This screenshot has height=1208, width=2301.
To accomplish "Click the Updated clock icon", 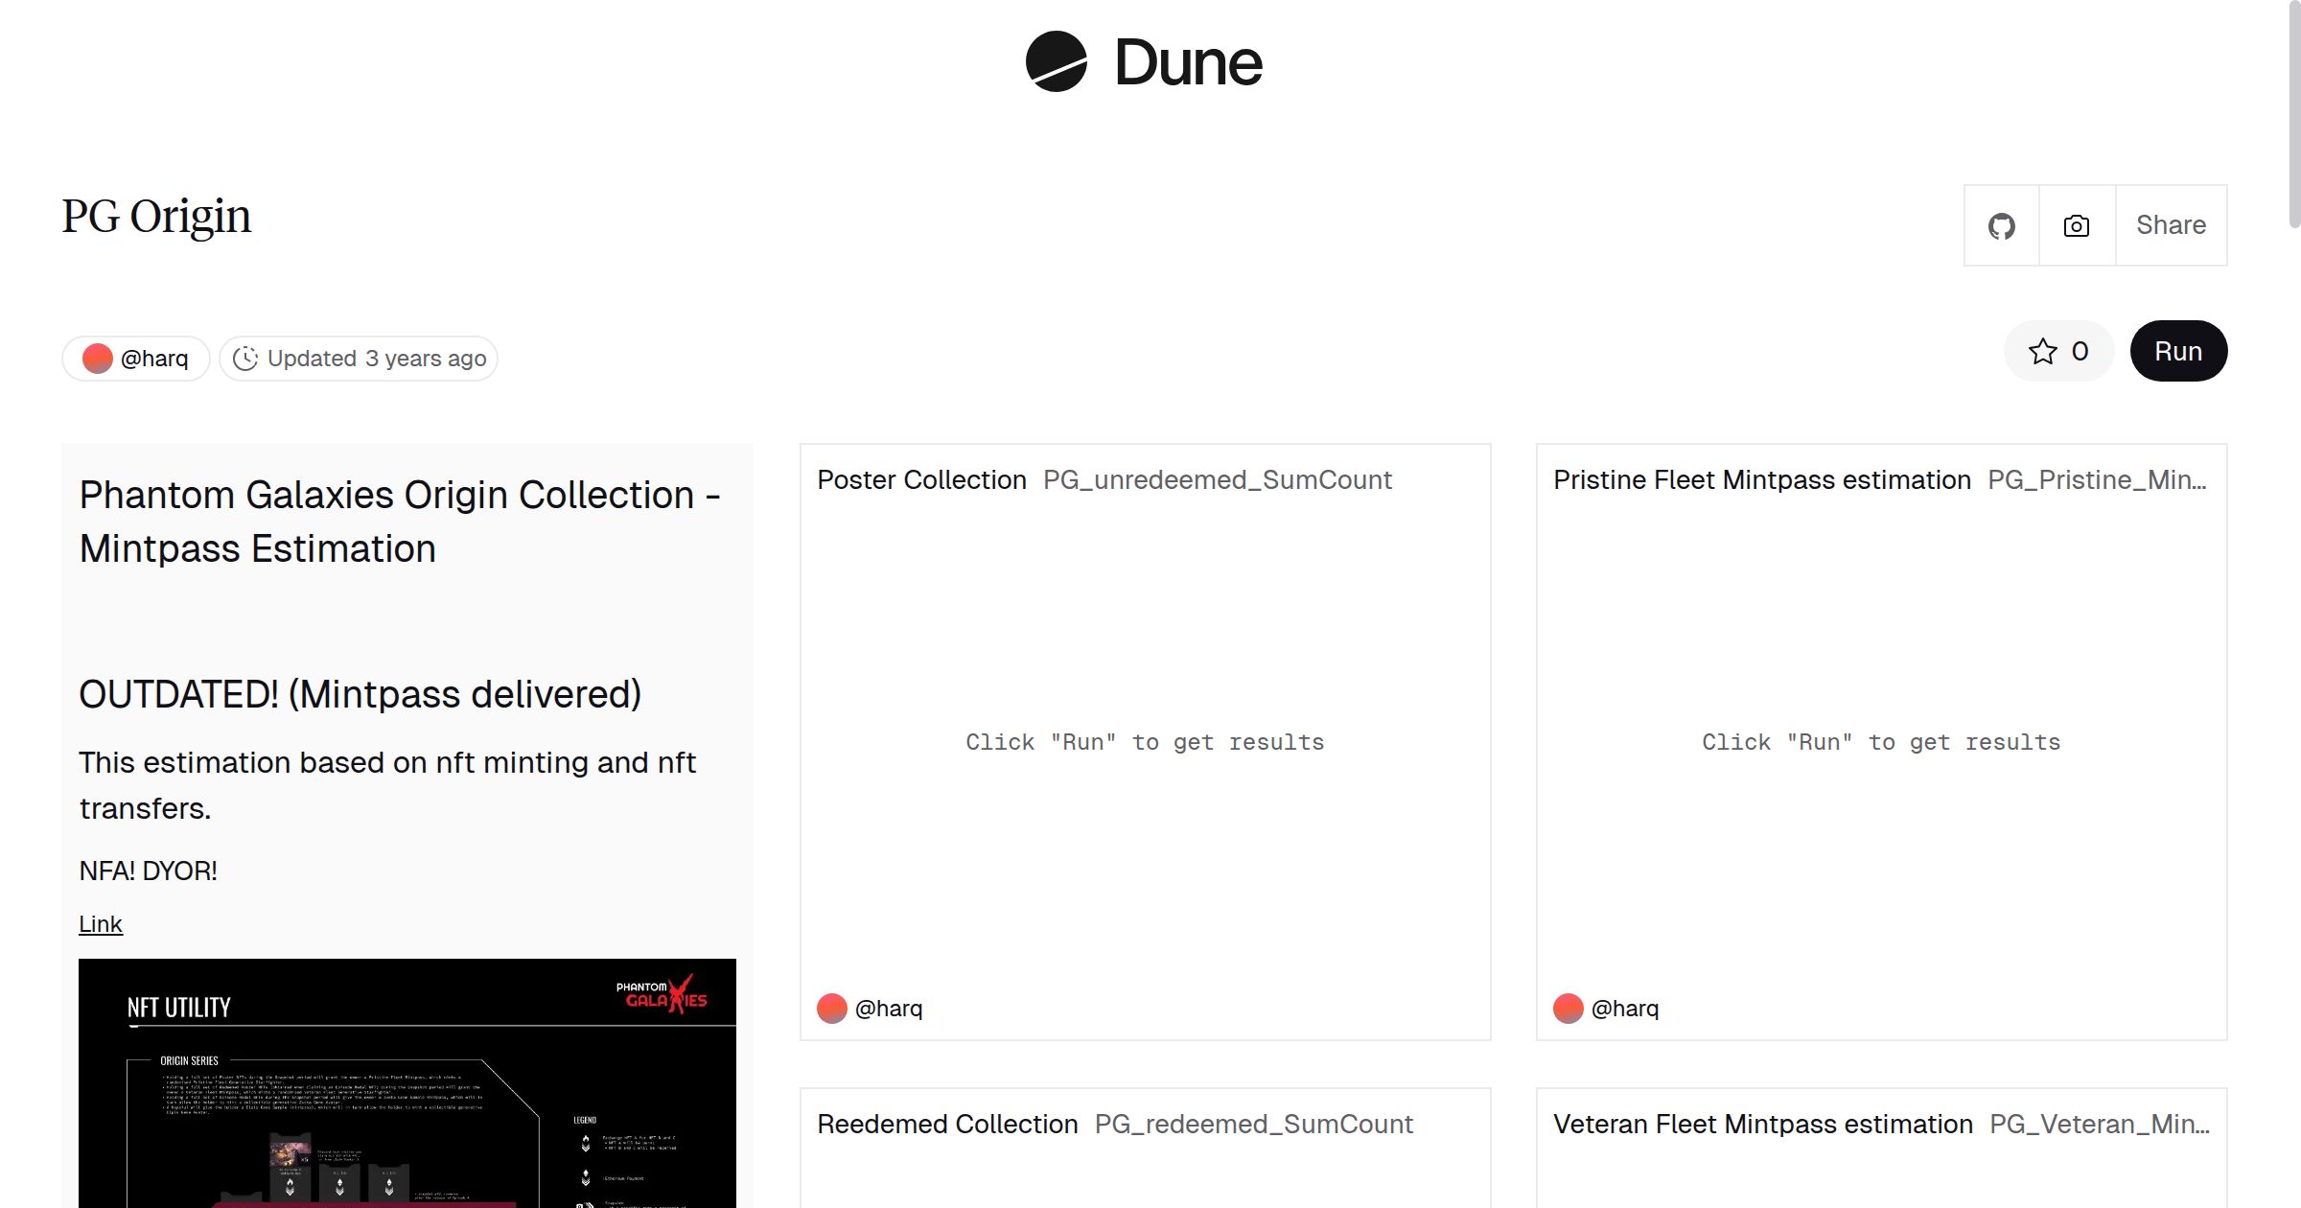I will 245,359.
